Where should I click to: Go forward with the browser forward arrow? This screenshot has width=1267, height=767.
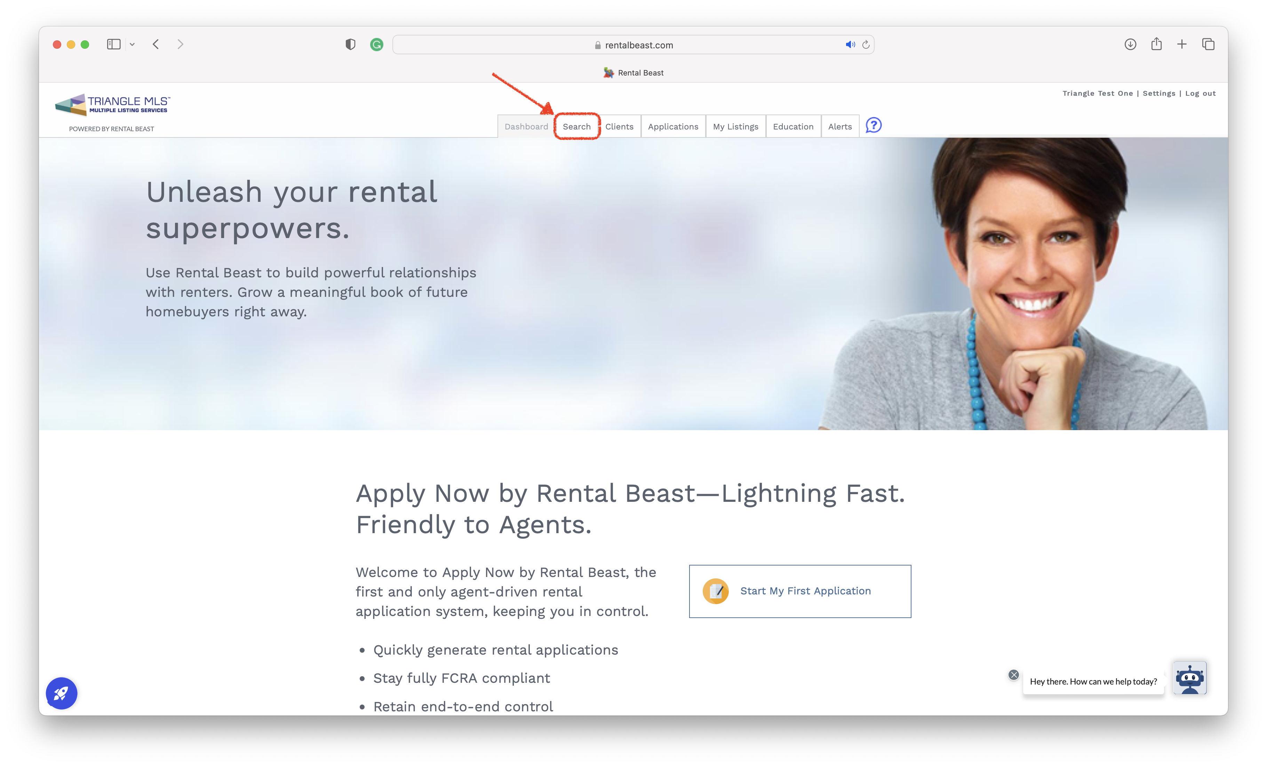coord(180,44)
